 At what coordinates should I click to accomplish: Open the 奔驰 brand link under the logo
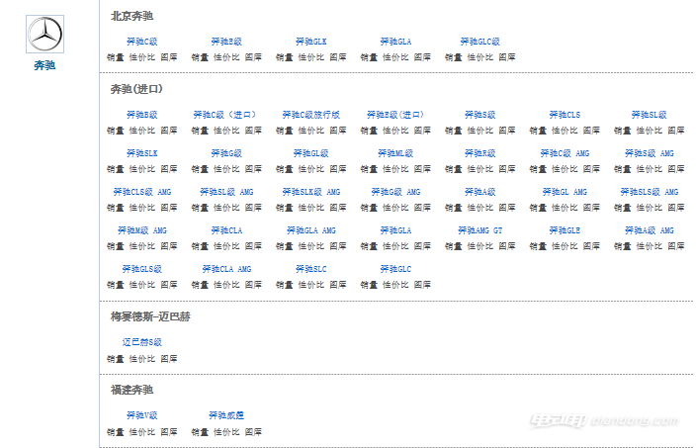pos(44,65)
